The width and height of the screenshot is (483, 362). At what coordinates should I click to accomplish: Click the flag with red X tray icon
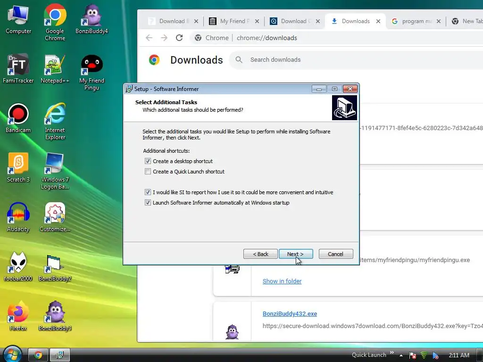pos(413,355)
